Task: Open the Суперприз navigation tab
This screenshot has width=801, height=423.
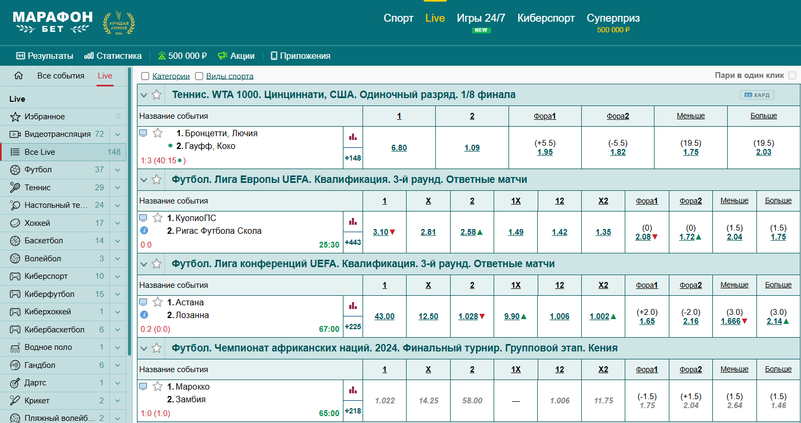Action: (x=613, y=18)
